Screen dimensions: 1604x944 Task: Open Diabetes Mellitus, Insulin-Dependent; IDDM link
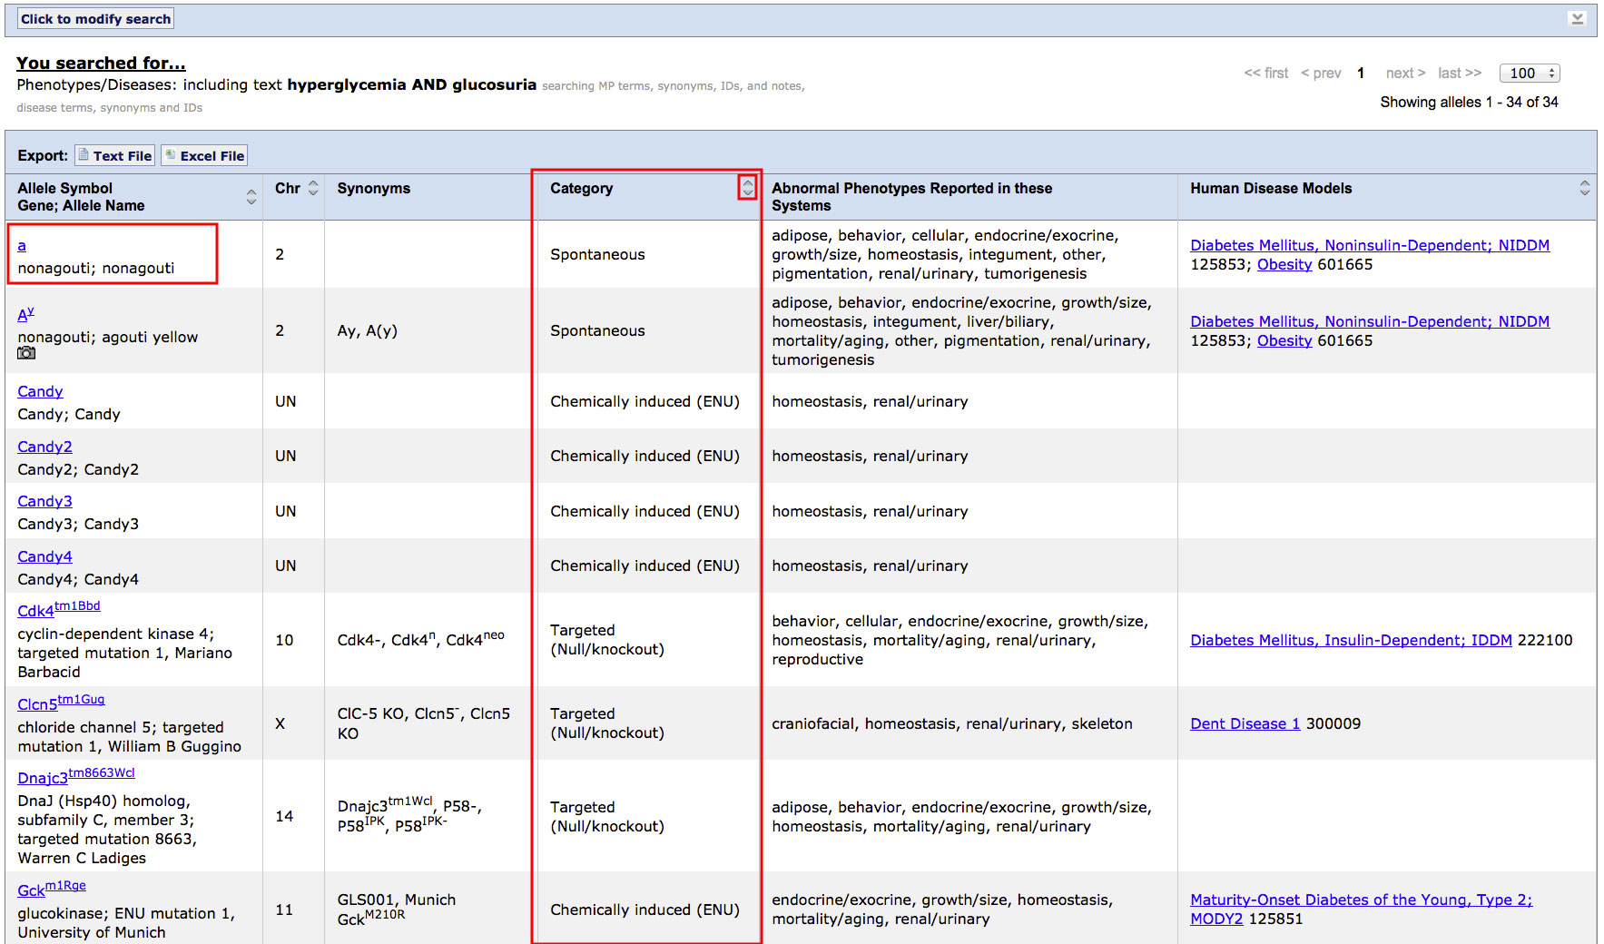pos(1350,640)
